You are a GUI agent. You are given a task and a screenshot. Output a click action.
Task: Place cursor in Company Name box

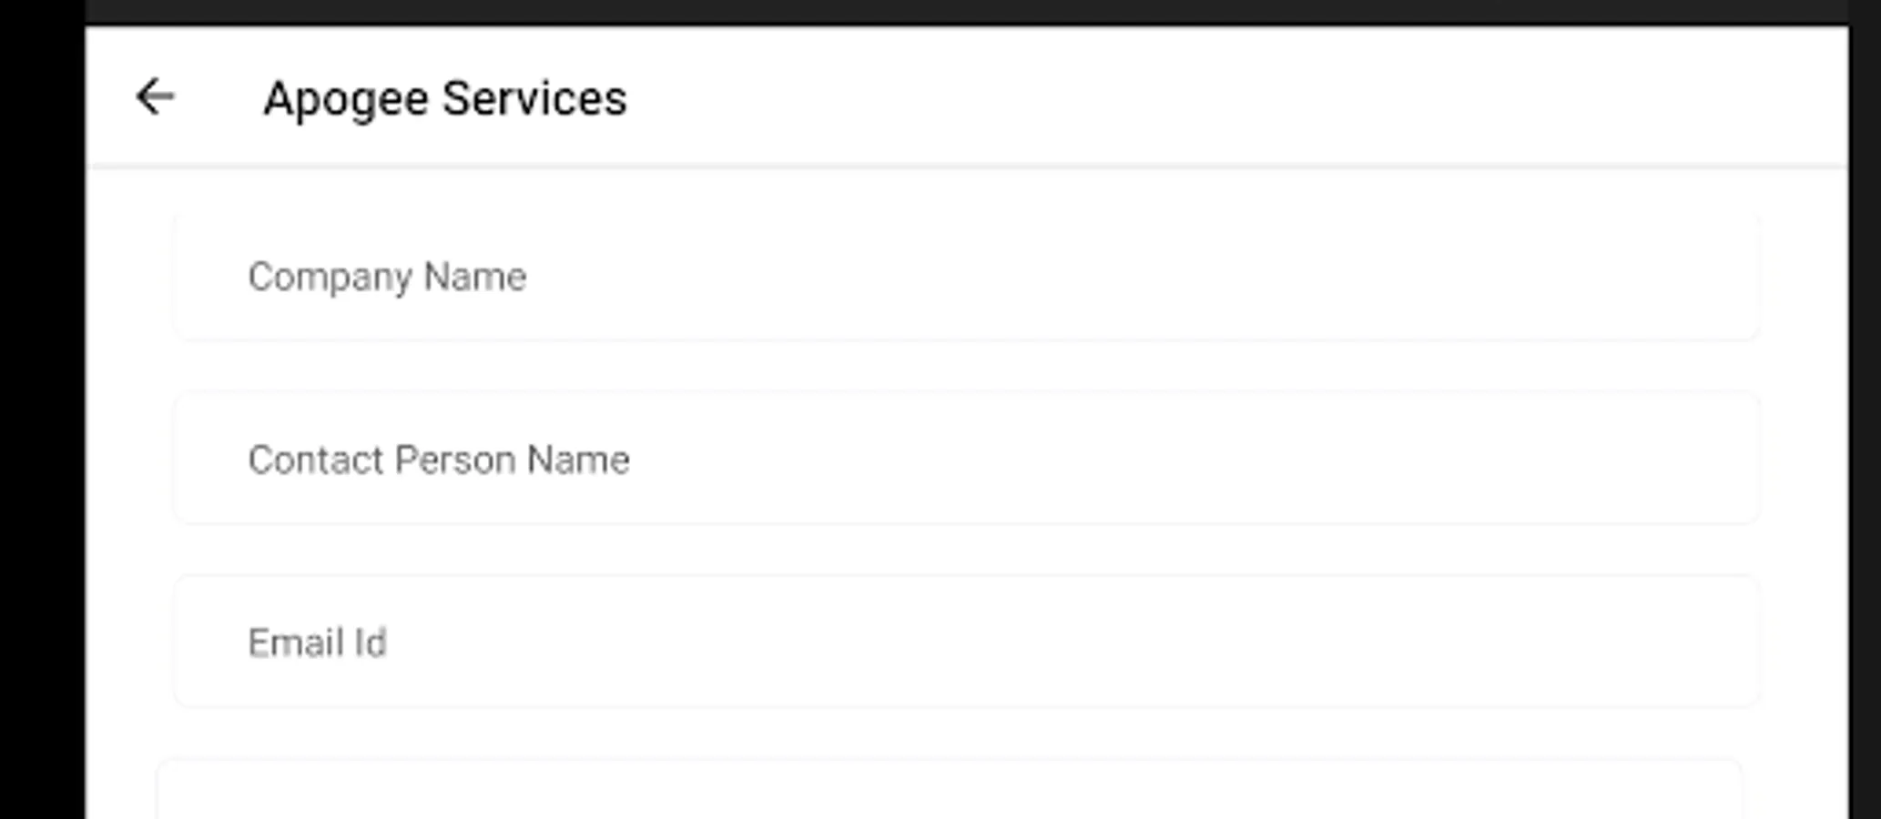tap(965, 277)
